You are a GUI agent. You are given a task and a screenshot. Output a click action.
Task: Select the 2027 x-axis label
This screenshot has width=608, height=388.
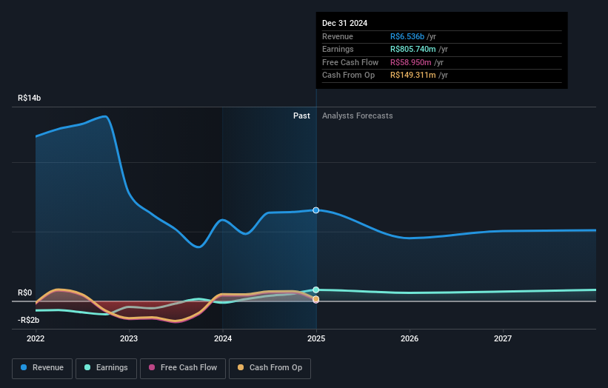tap(503, 338)
